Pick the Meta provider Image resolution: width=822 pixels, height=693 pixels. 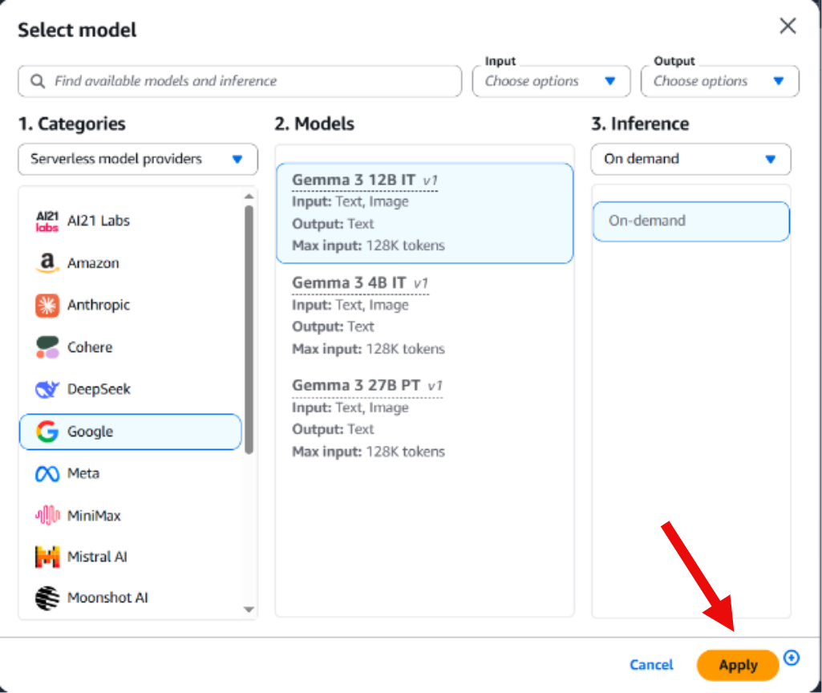click(130, 474)
